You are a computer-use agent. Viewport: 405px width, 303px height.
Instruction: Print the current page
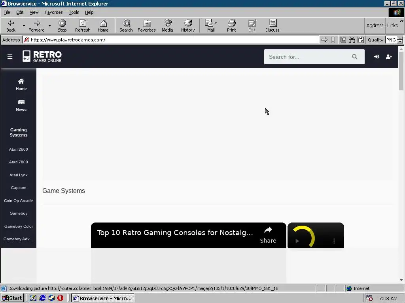(x=231, y=26)
